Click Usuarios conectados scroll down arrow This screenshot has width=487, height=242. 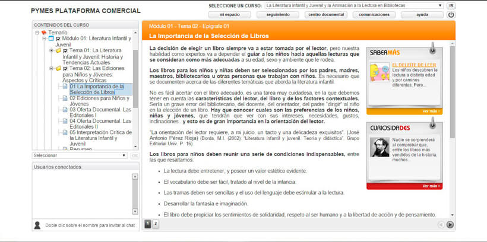135,212
